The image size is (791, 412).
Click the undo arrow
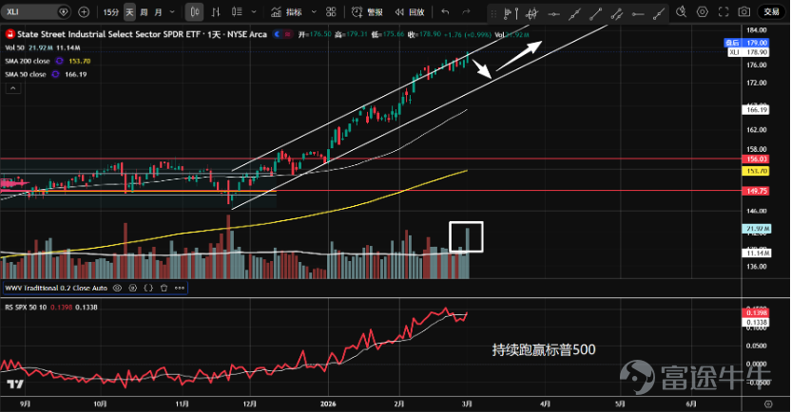click(445, 12)
